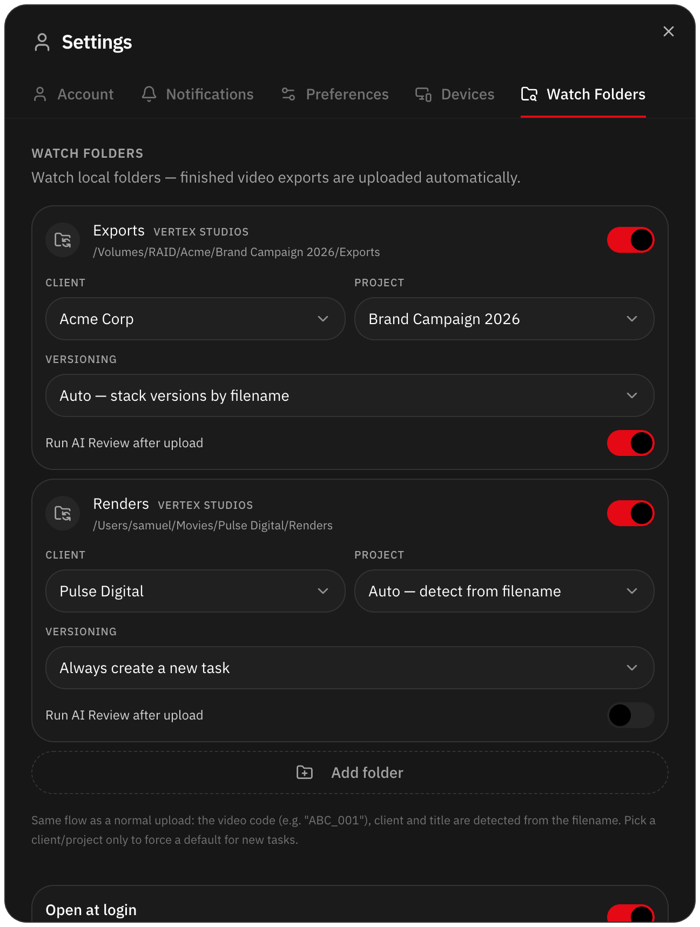Image resolution: width=700 pixels, height=927 pixels.
Task: Click the Open at login label
Action: click(x=91, y=910)
